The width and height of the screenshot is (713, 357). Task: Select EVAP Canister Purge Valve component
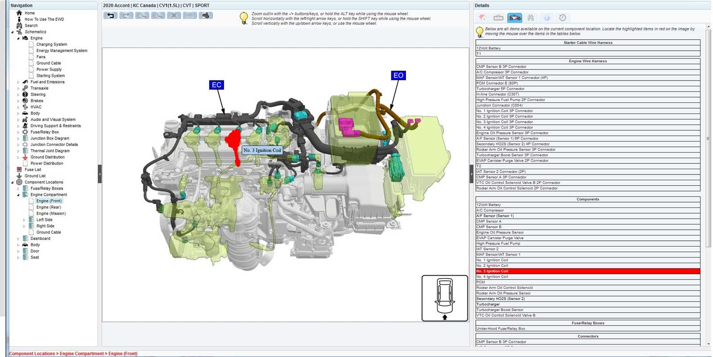point(588,238)
